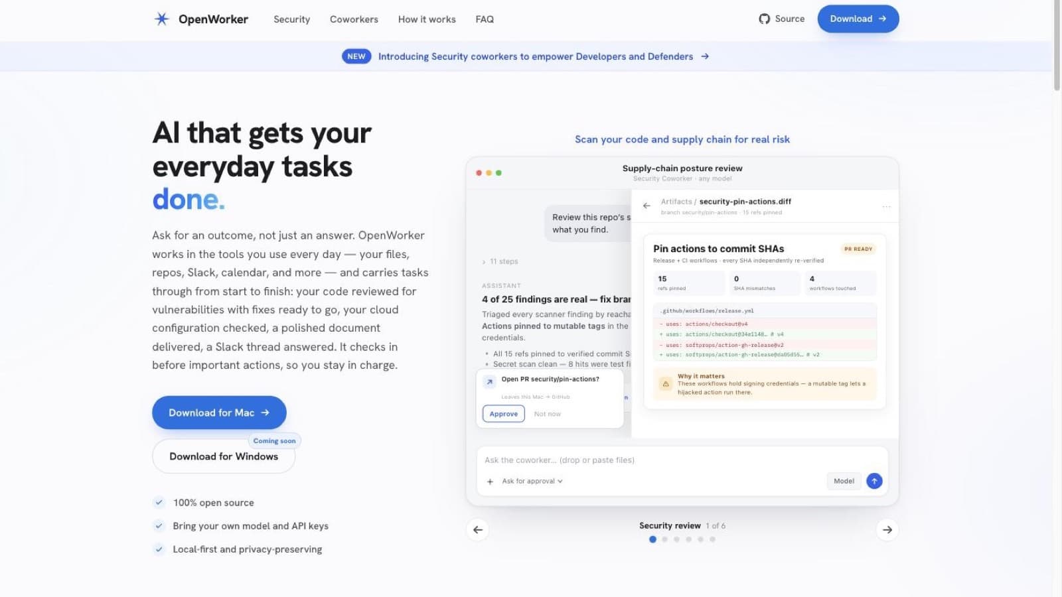1062x597 pixels.
Task: Click the green window dot in mockup
Action: coord(498,173)
